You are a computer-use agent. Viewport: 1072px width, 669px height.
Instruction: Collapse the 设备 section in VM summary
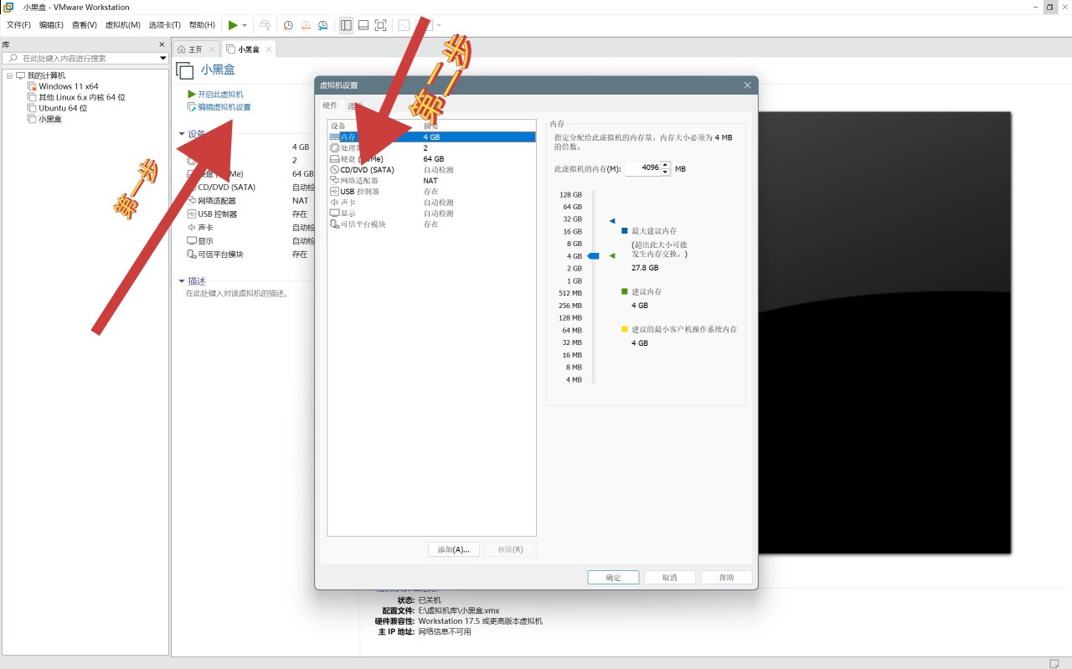(182, 134)
